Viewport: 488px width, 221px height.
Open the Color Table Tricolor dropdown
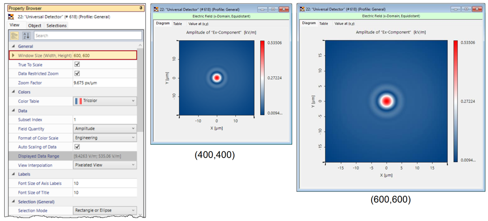[105, 101]
